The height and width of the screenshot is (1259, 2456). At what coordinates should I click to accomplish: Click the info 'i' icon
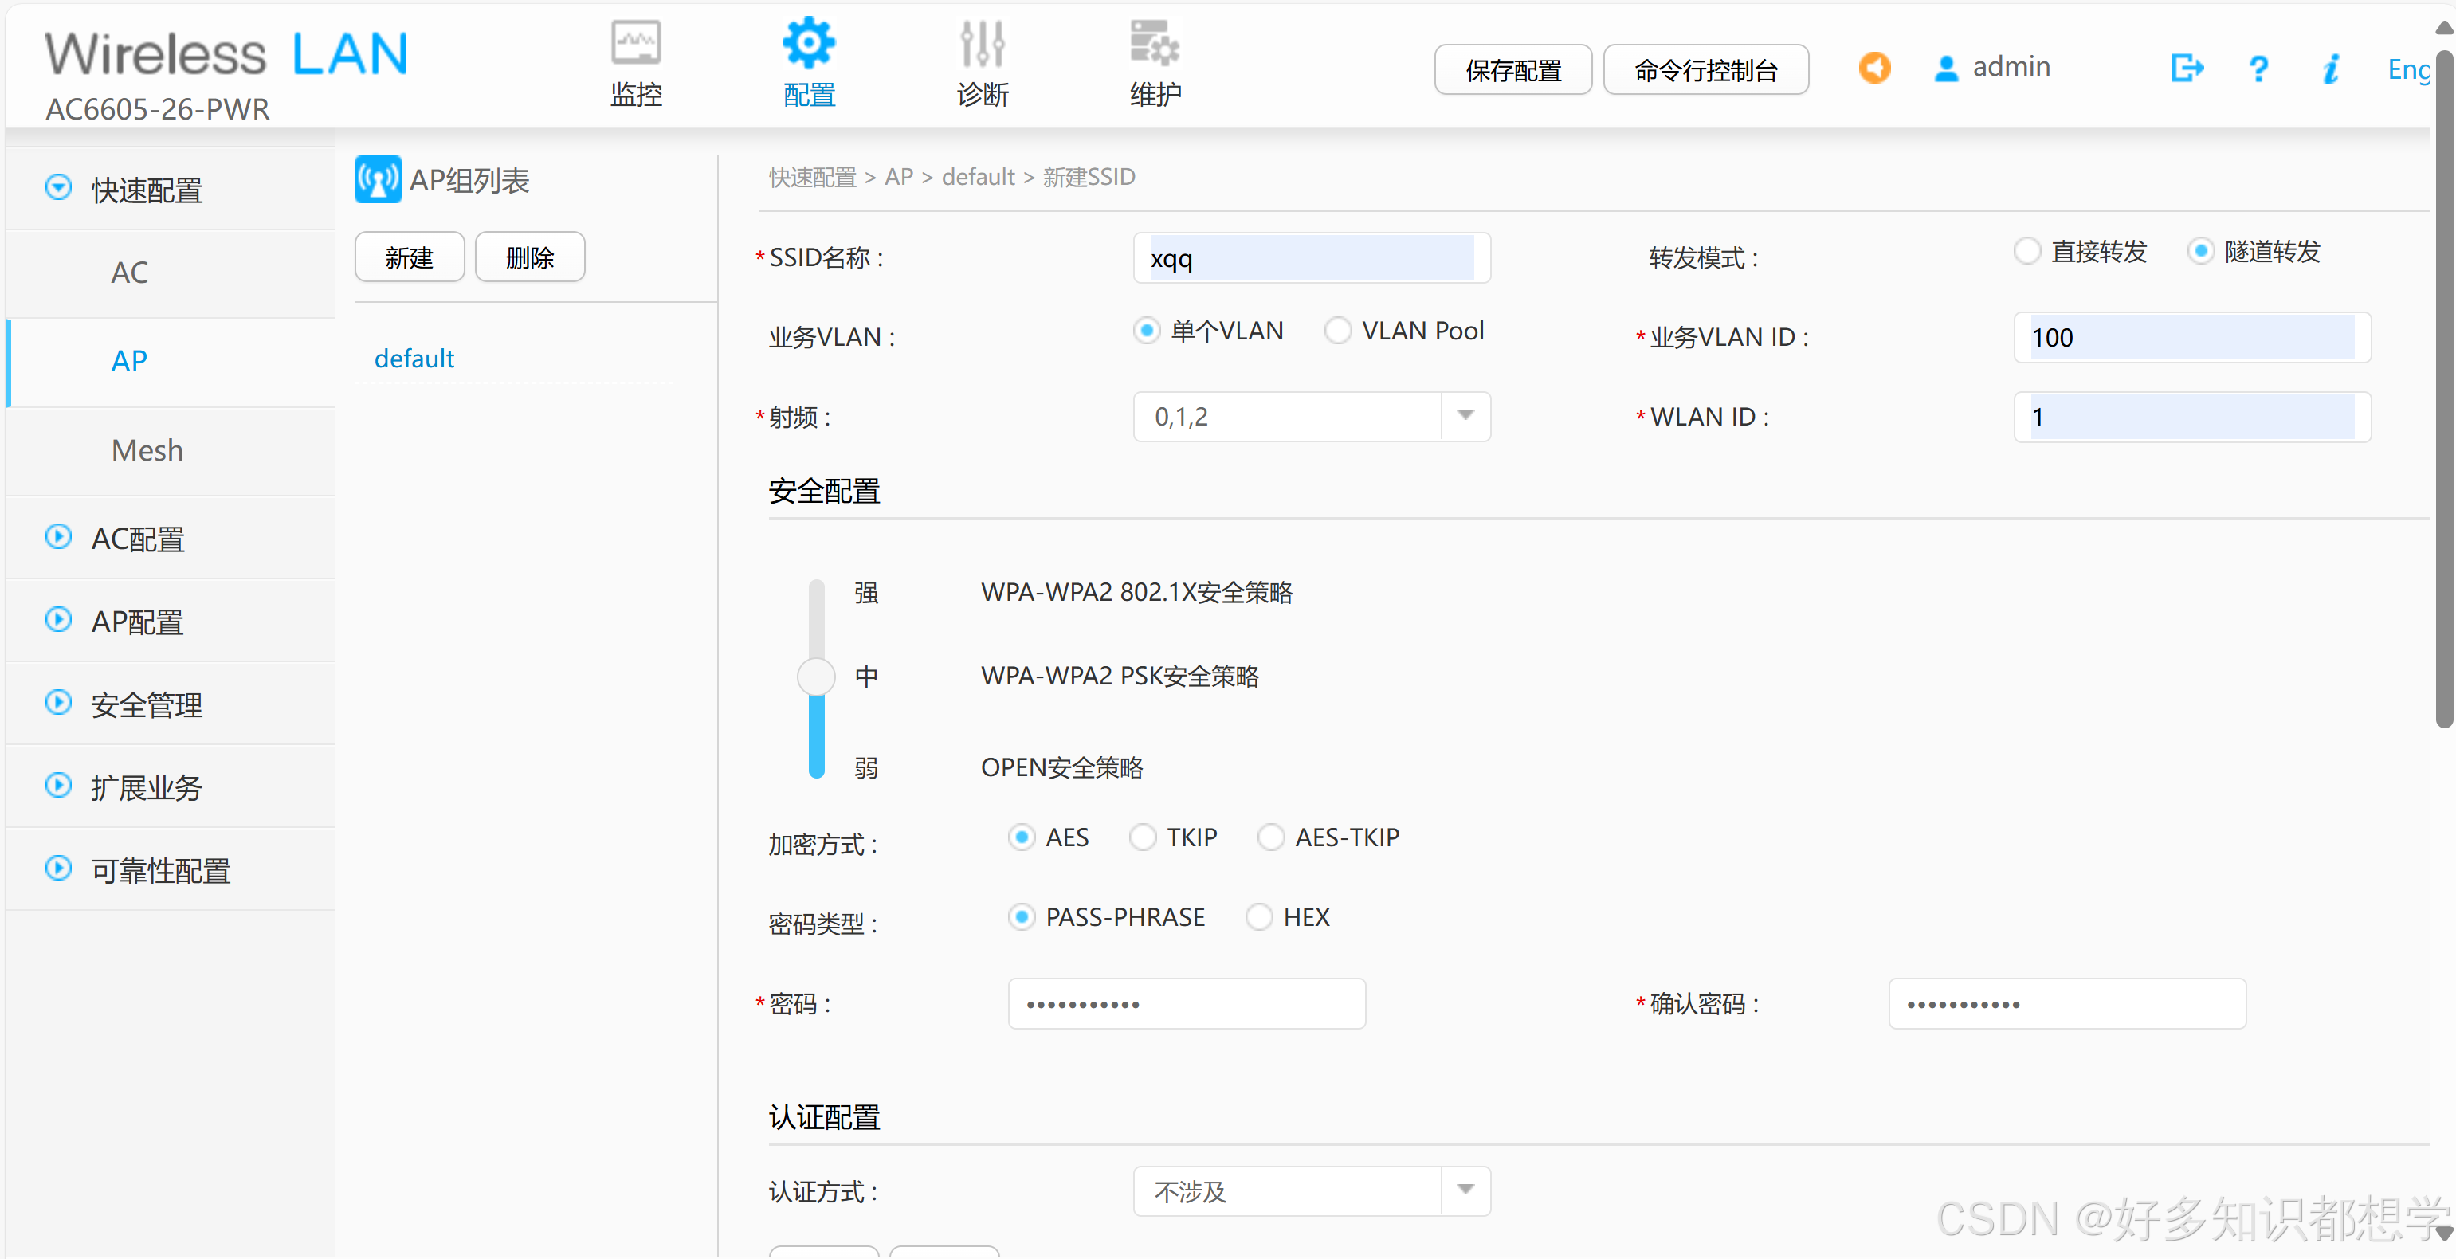(2330, 69)
